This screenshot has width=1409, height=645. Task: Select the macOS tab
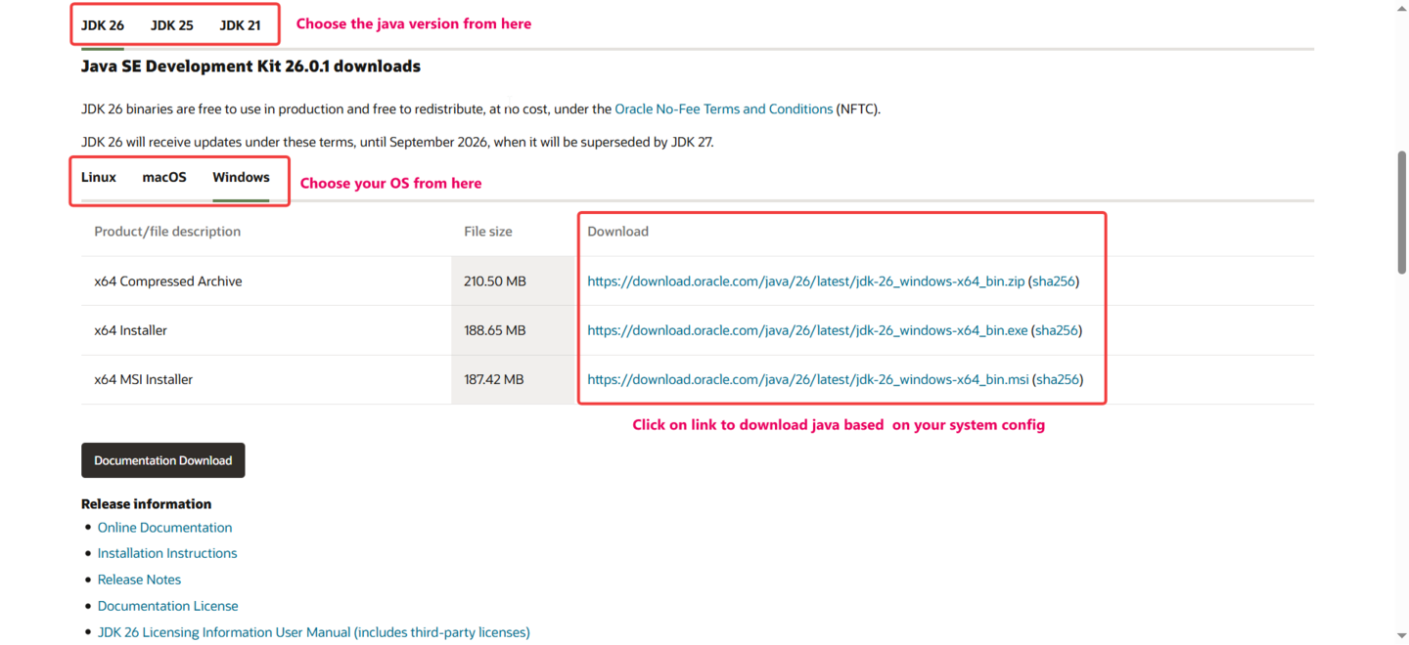[x=164, y=177]
